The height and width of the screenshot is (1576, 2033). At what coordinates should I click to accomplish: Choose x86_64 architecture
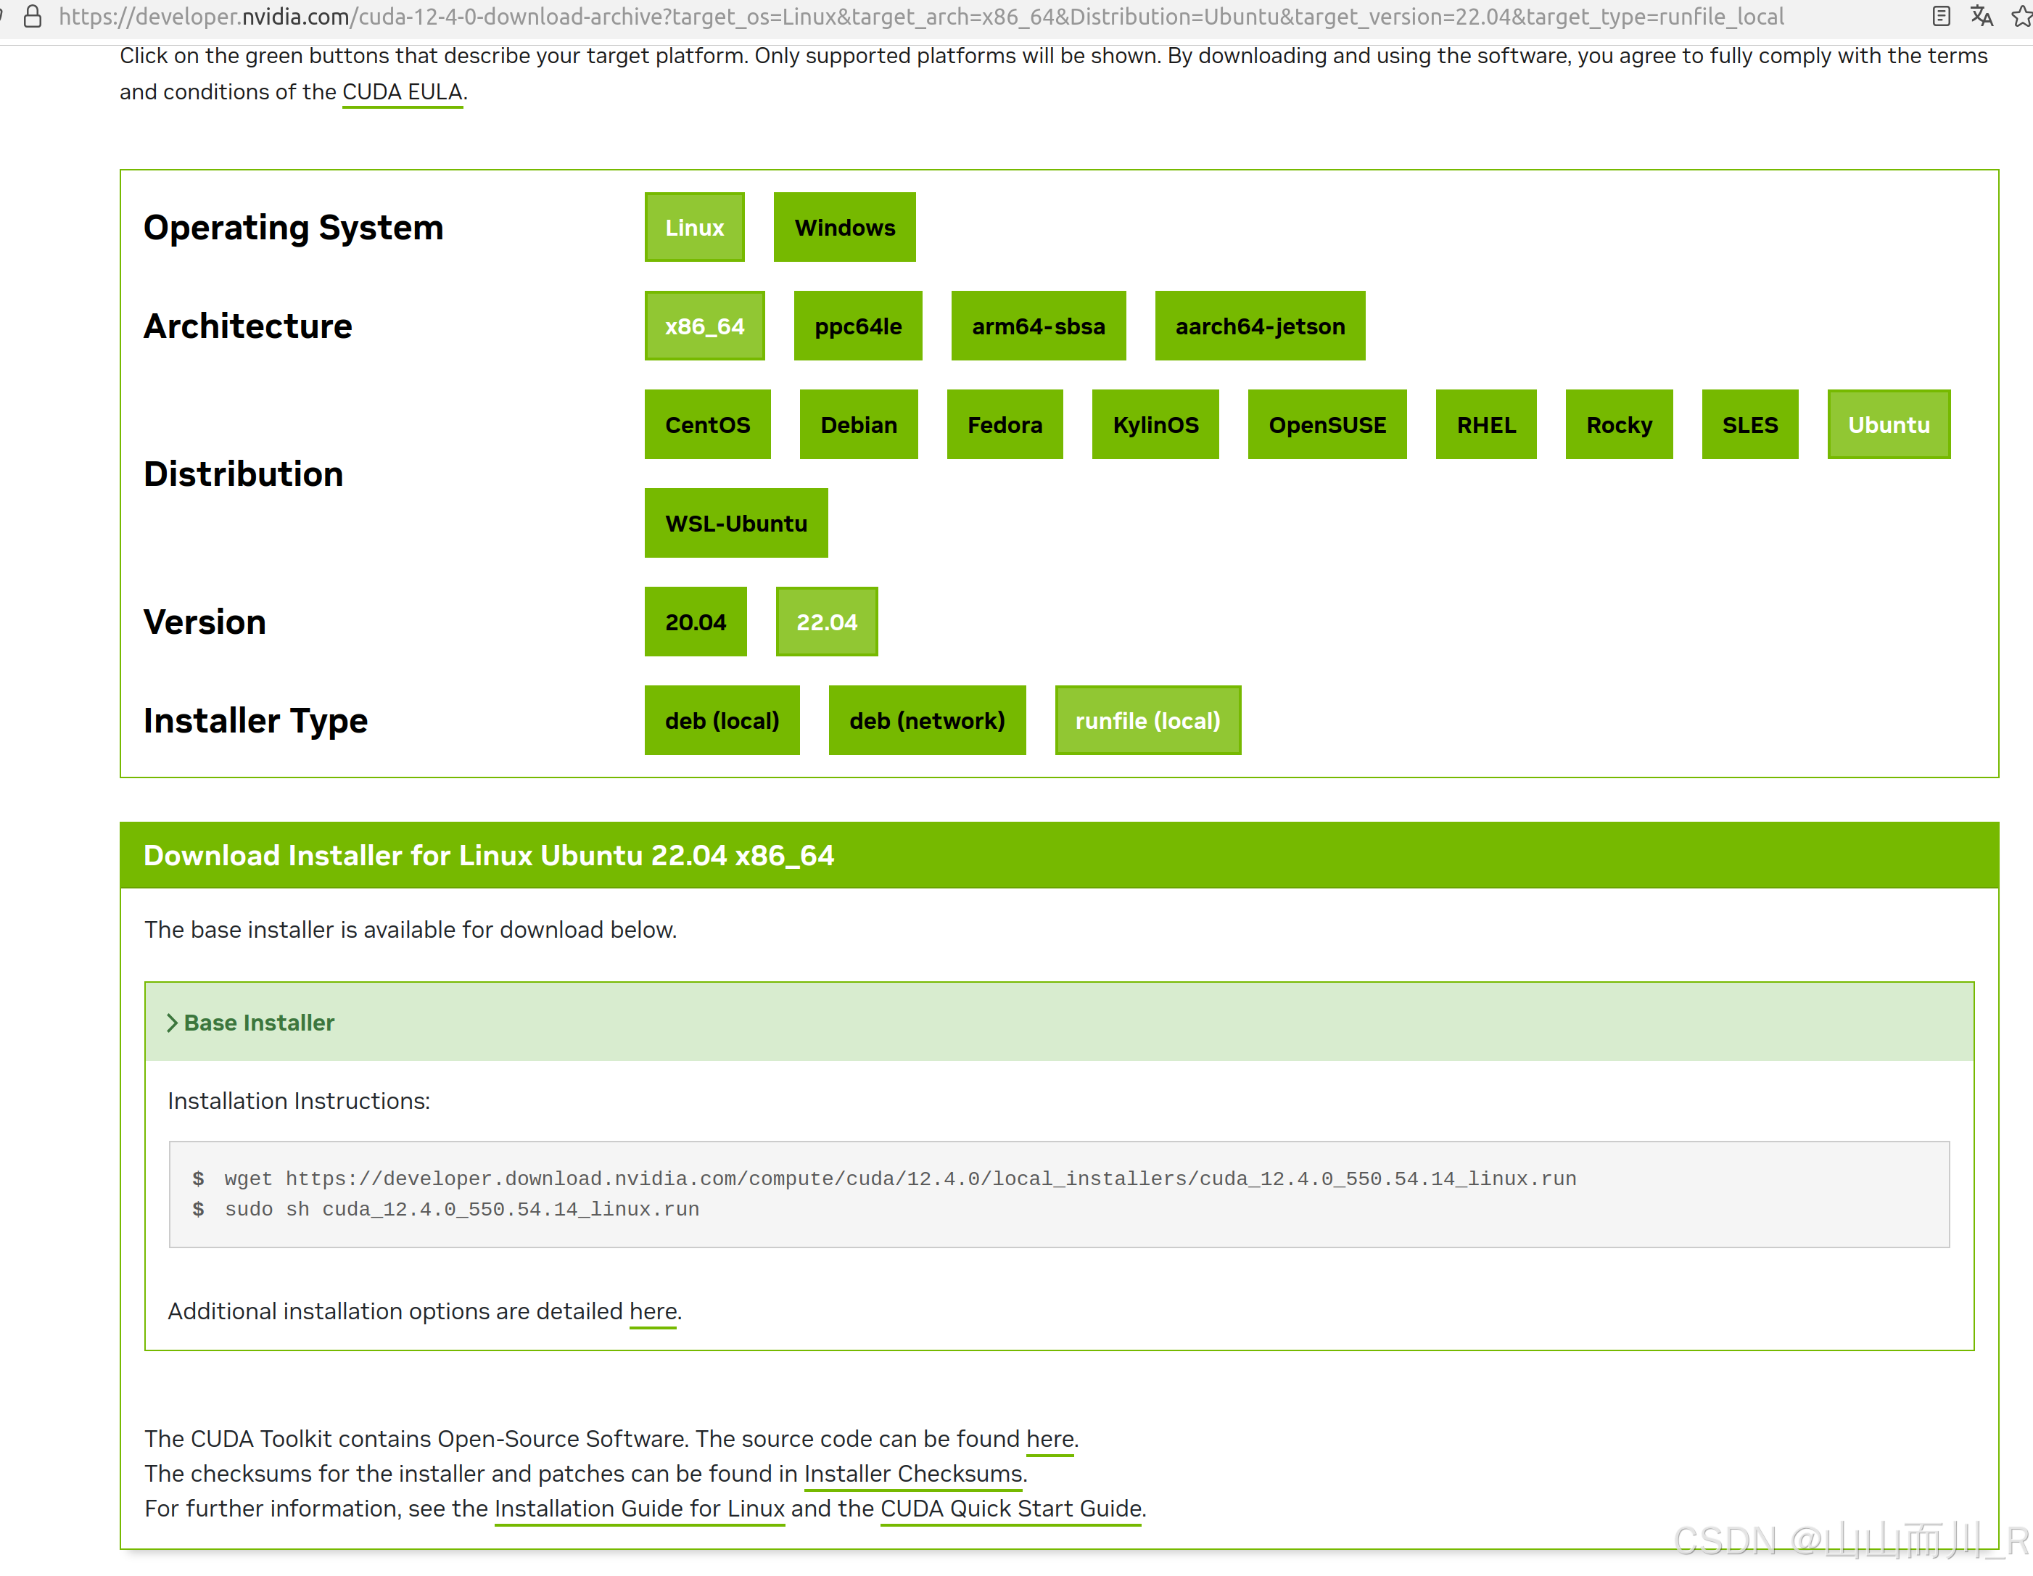(x=705, y=326)
